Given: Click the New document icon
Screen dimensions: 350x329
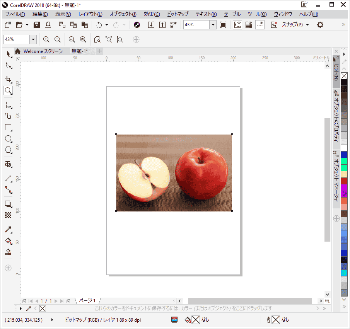Looking at the screenshot, I should 8,25.
